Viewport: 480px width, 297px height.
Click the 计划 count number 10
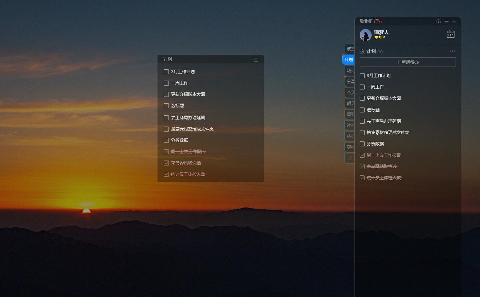(x=380, y=52)
